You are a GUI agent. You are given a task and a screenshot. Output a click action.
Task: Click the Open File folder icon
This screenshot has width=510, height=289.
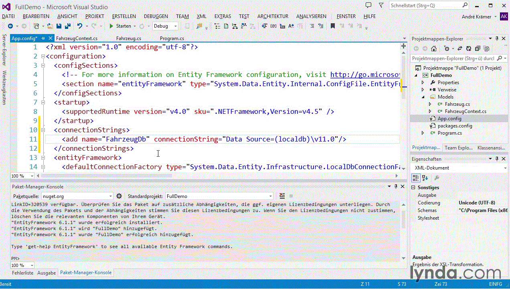pyautogui.click(x=50, y=26)
